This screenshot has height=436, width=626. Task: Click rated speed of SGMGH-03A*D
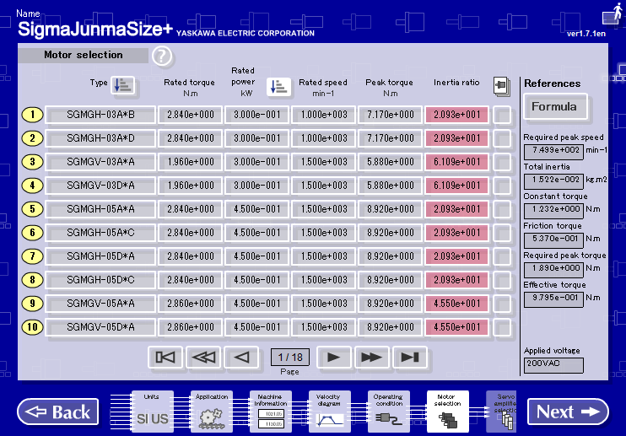[x=323, y=138]
